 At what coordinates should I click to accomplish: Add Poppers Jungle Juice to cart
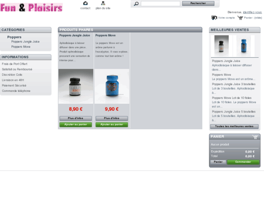click(x=76, y=125)
